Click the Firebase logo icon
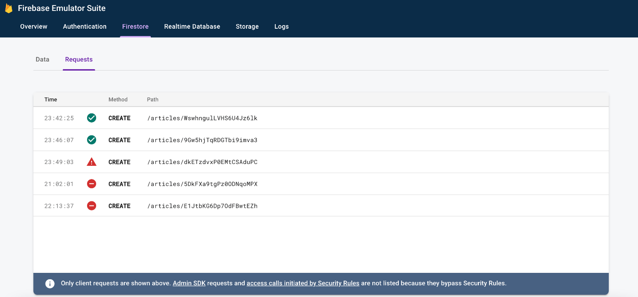The image size is (638, 297). click(x=9, y=8)
